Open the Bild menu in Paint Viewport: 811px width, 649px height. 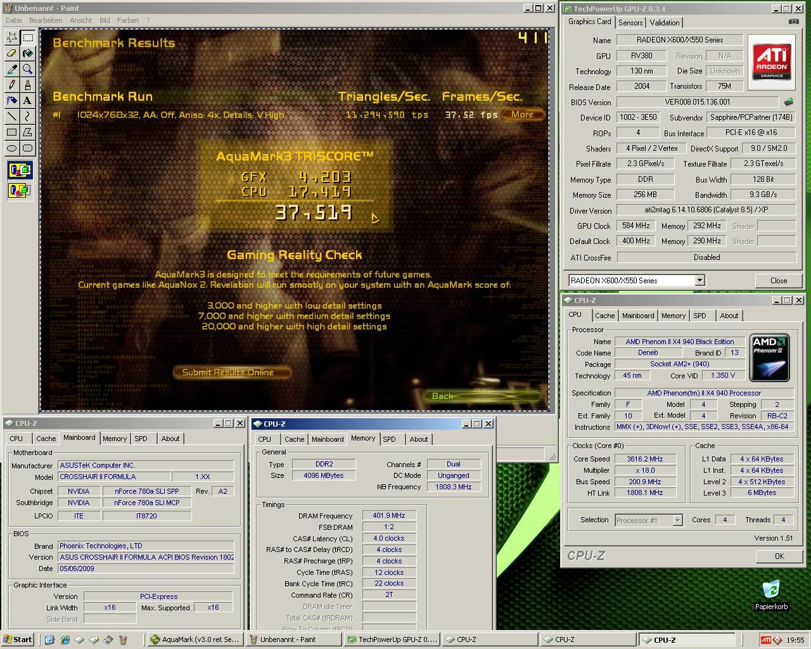click(104, 20)
